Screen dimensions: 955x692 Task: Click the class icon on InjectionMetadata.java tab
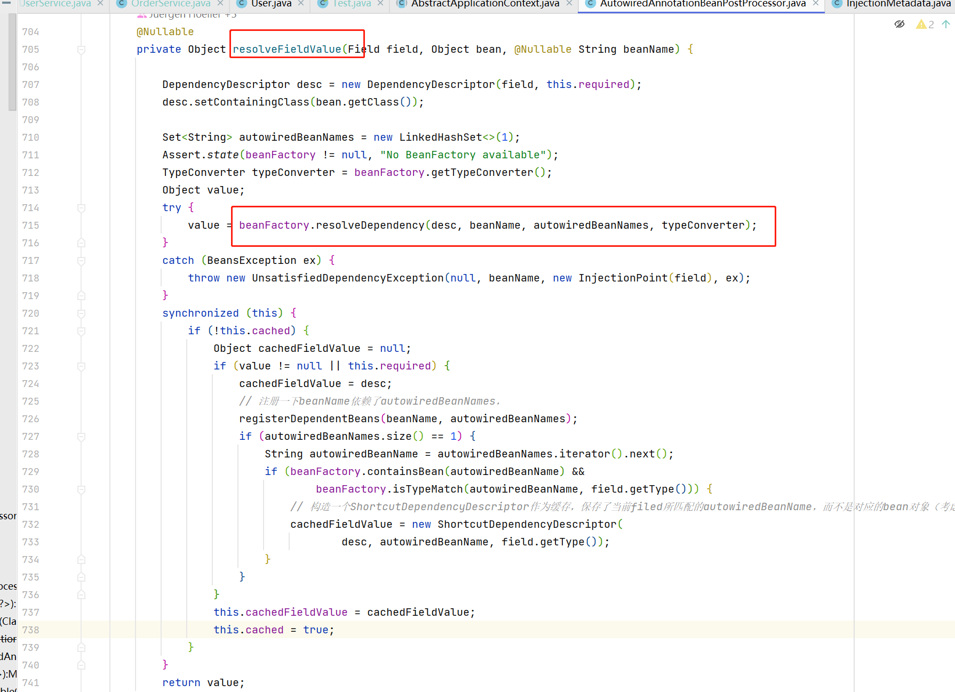tap(837, 3)
